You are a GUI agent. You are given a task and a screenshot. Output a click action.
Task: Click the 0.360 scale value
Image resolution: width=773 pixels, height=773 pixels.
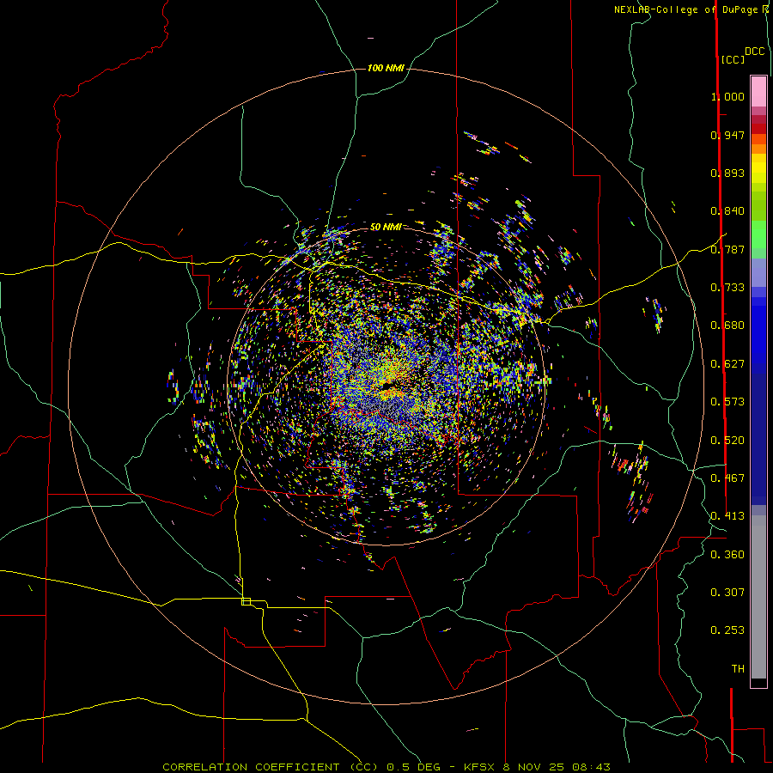click(x=727, y=554)
